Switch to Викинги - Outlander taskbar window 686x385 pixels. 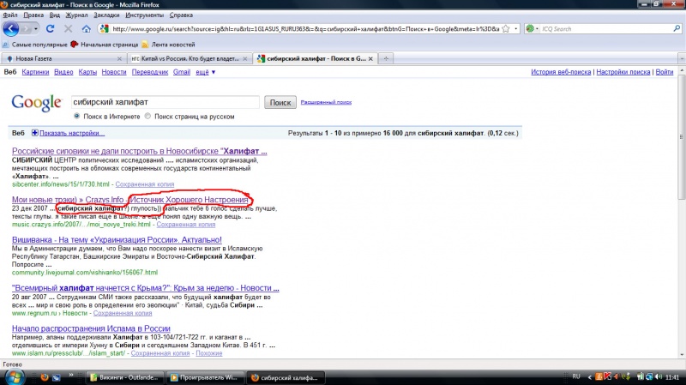point(124,377)
